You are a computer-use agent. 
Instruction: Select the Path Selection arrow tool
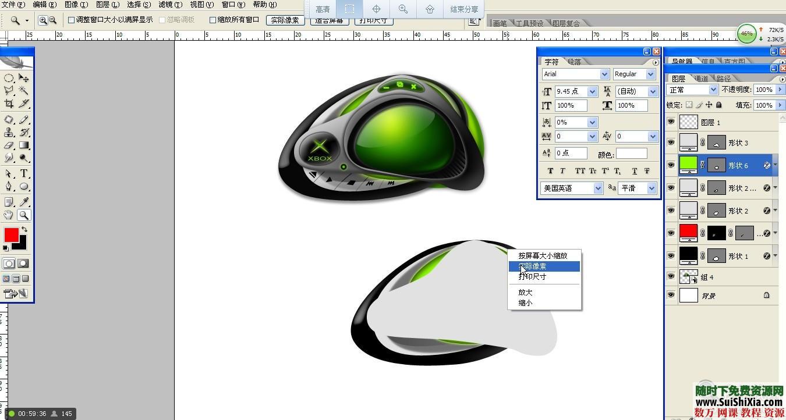pos(9,173)
